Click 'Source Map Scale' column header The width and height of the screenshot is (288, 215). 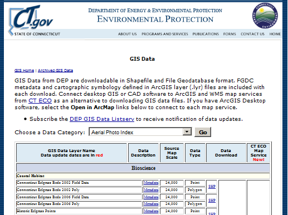pos(172,153)
